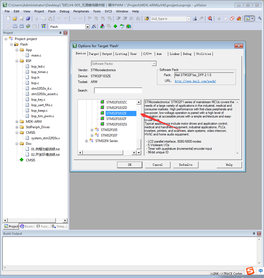Expand the STM32F4 Series device node

tap(86, 141)
